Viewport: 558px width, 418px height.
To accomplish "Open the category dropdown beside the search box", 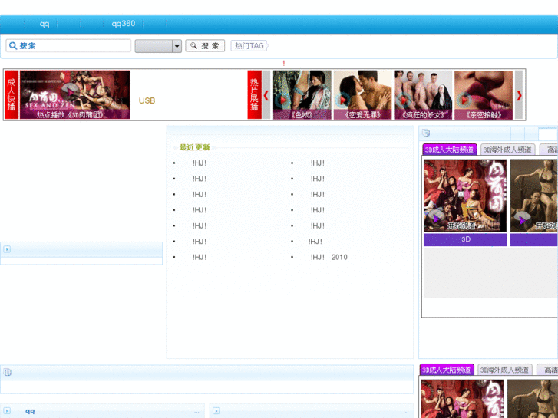I will 158,46.
